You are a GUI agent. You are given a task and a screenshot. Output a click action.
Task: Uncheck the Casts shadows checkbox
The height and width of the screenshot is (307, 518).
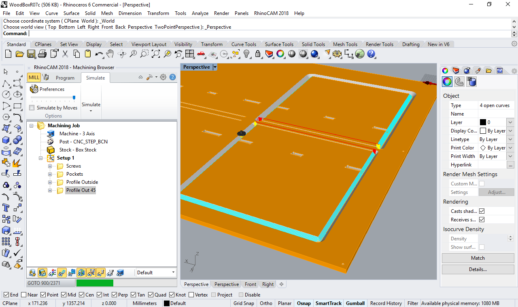pyautogui.click(x=482, y=211)
